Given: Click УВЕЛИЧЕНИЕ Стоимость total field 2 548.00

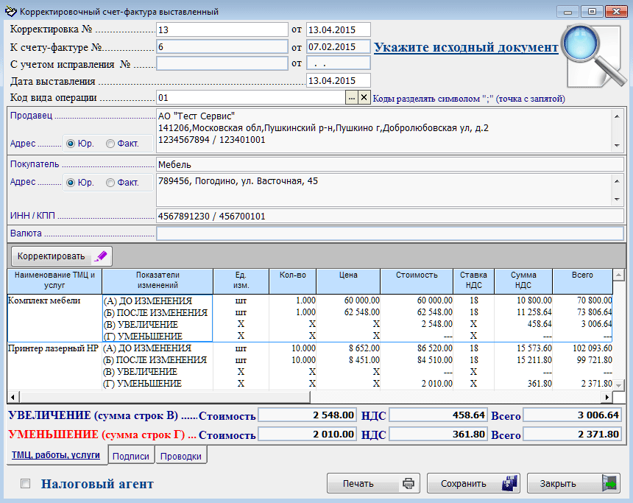Looking at the screenshot, I should (x=307, y=415).
